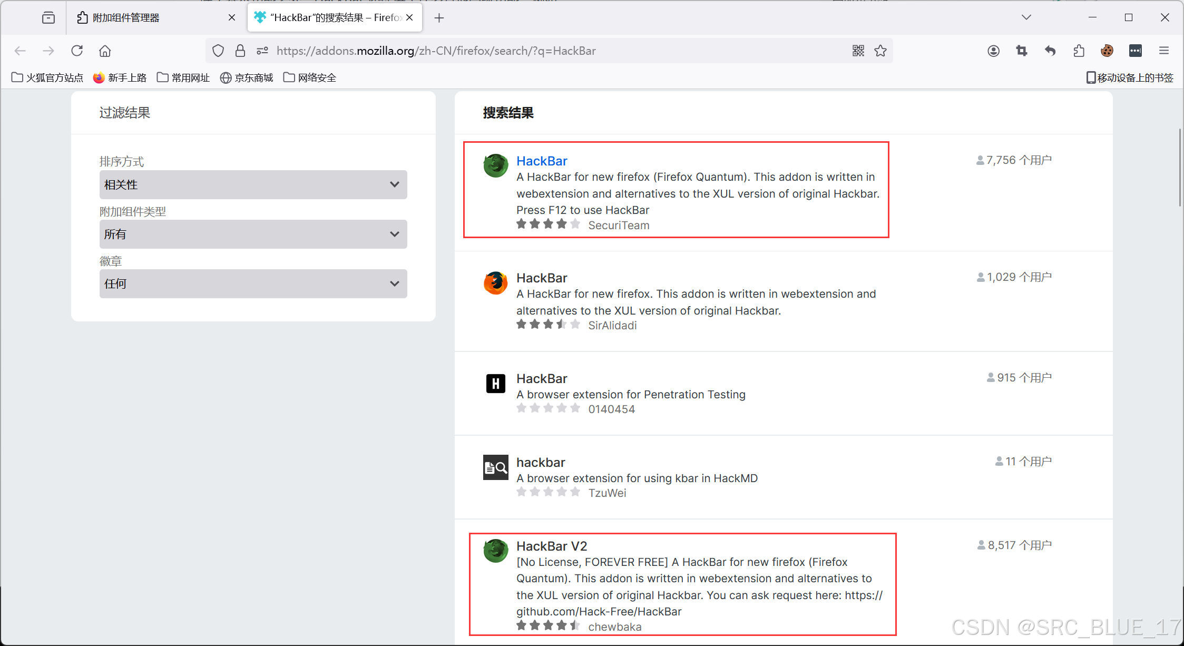Screen dimensions: 1184x646
Task: Open the 新手上路 bookmark
Action: [120, 77]
